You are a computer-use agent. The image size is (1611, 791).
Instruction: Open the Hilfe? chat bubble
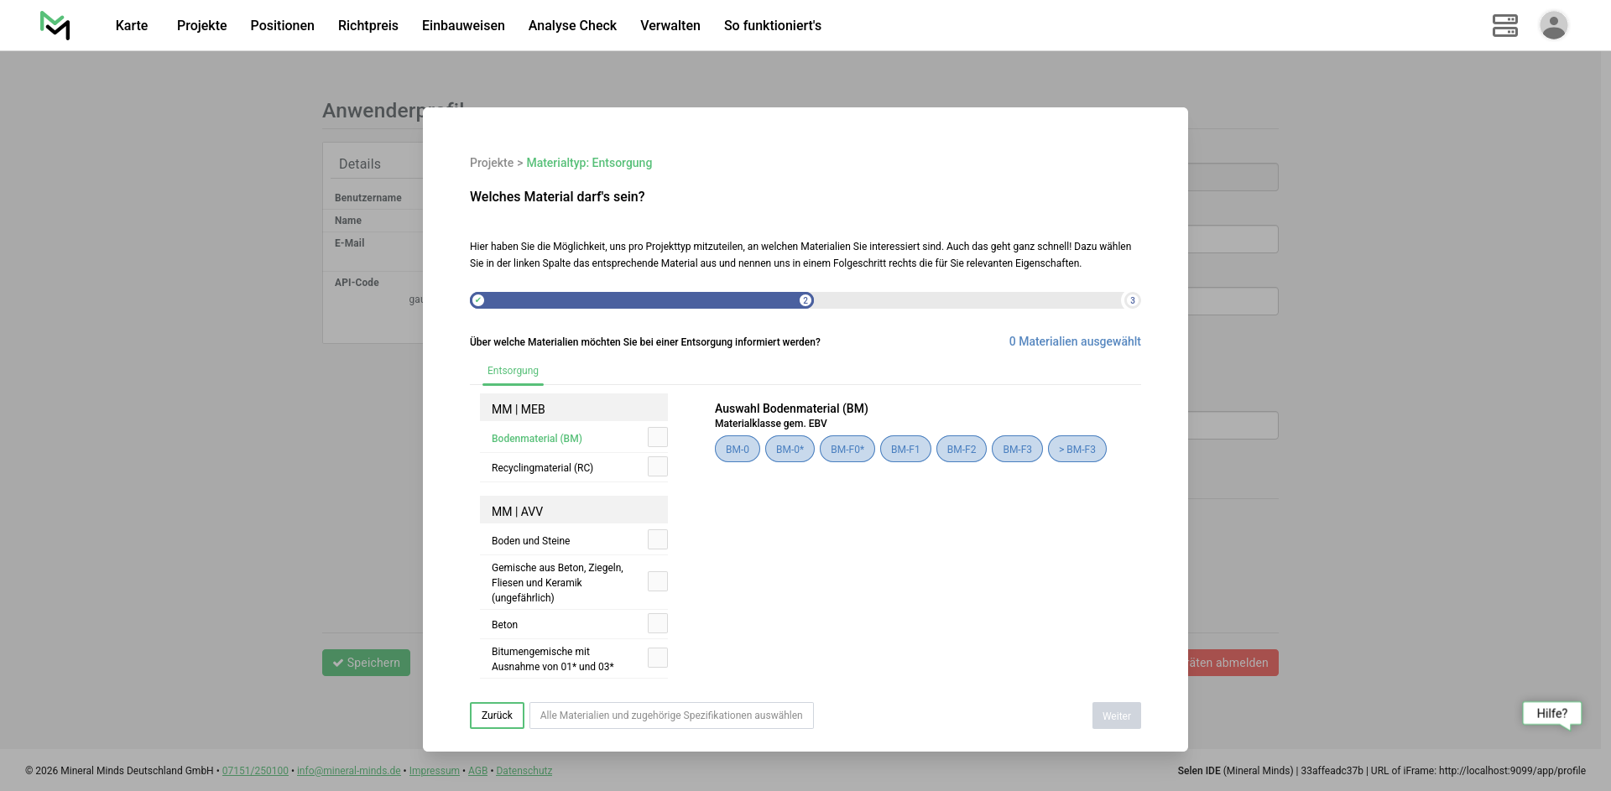tap(1551, 714)
